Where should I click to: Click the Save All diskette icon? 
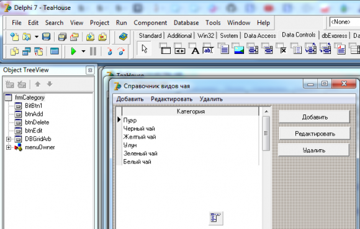(47, 37)
